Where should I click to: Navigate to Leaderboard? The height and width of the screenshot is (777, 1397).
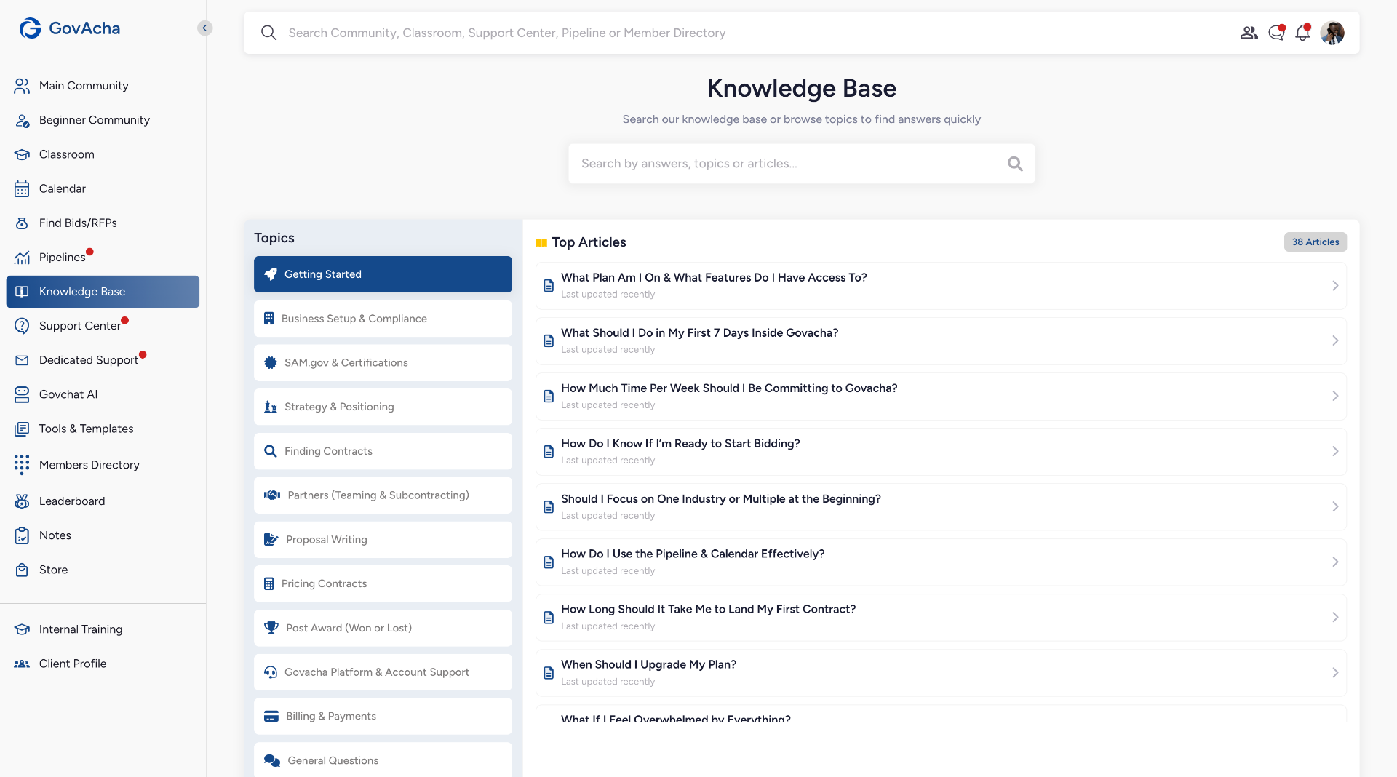tap(72, 501)
